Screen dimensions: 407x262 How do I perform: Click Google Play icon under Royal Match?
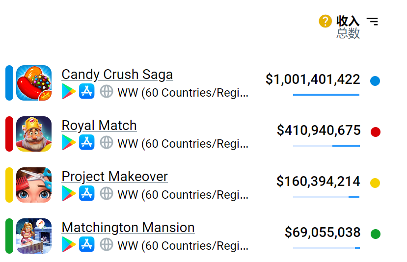(x=69, y=143)
